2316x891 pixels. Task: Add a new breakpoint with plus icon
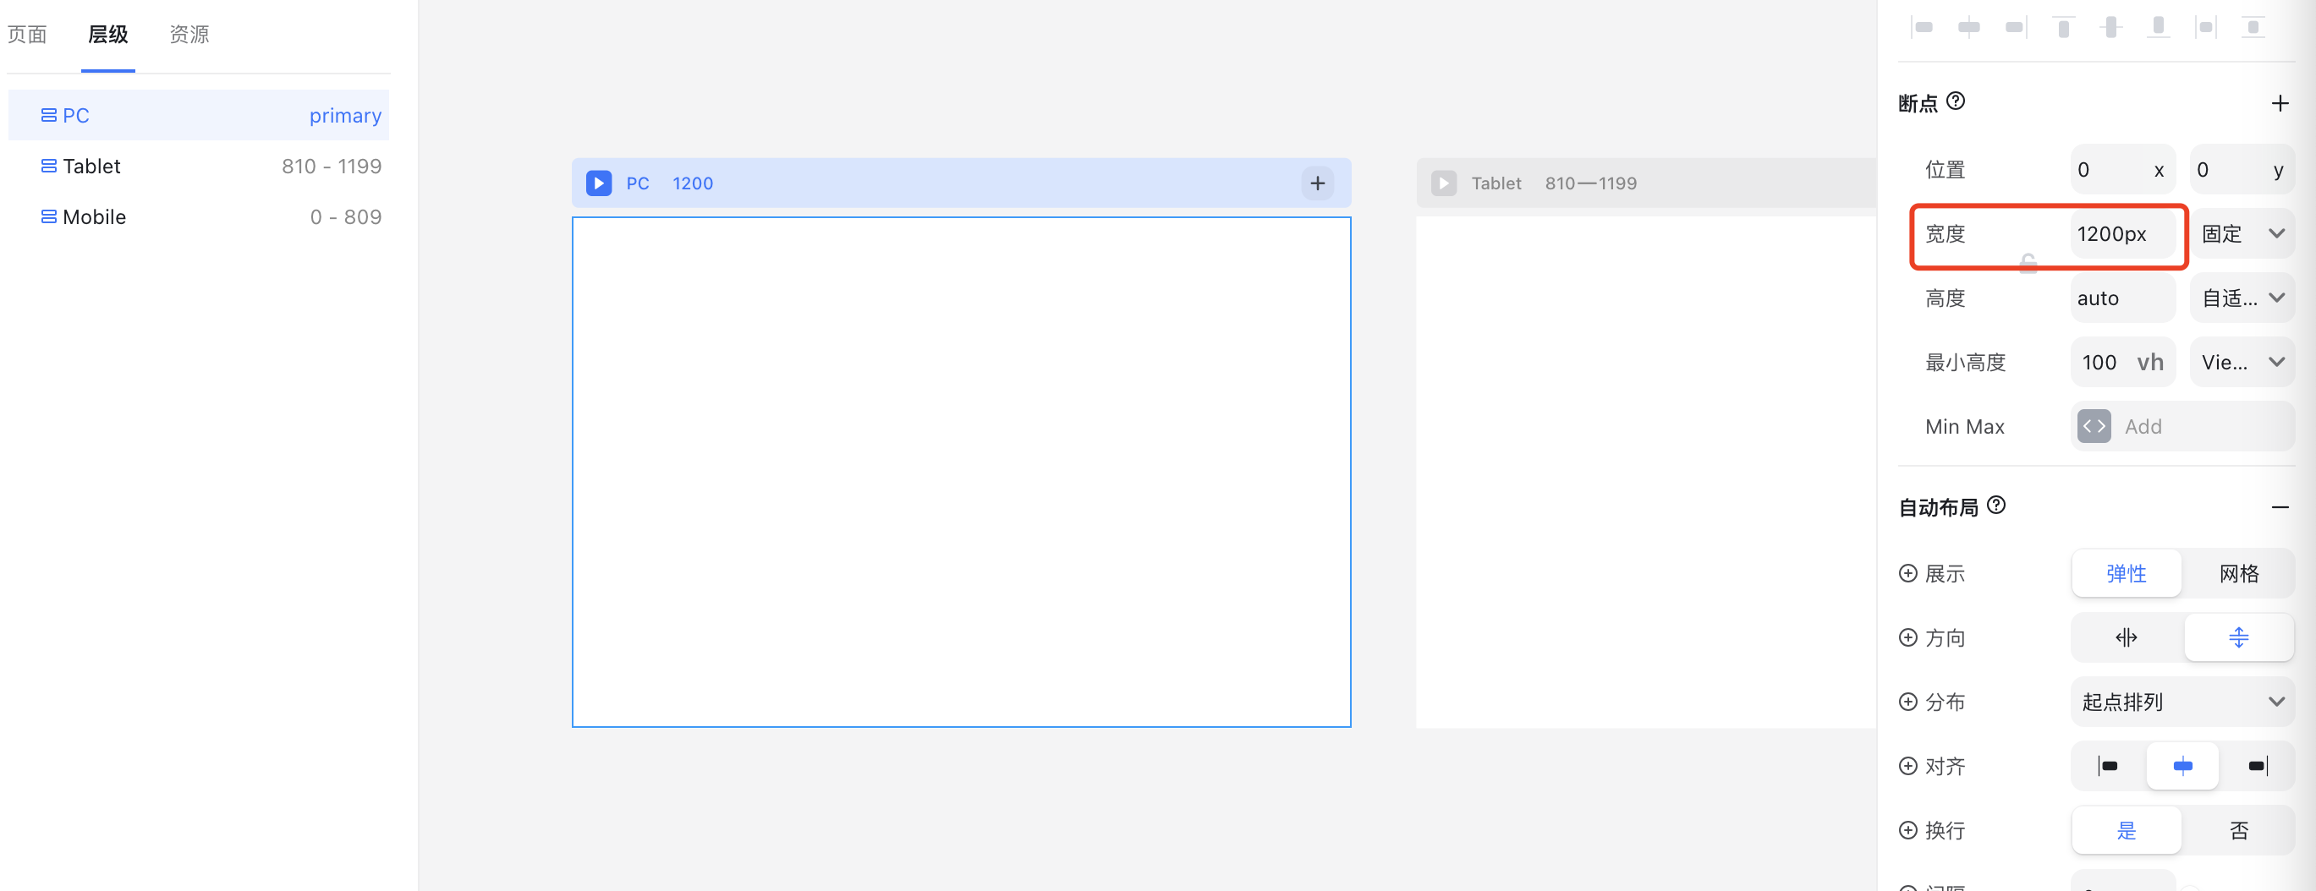pyautogui.click(x=2279, y=103)
